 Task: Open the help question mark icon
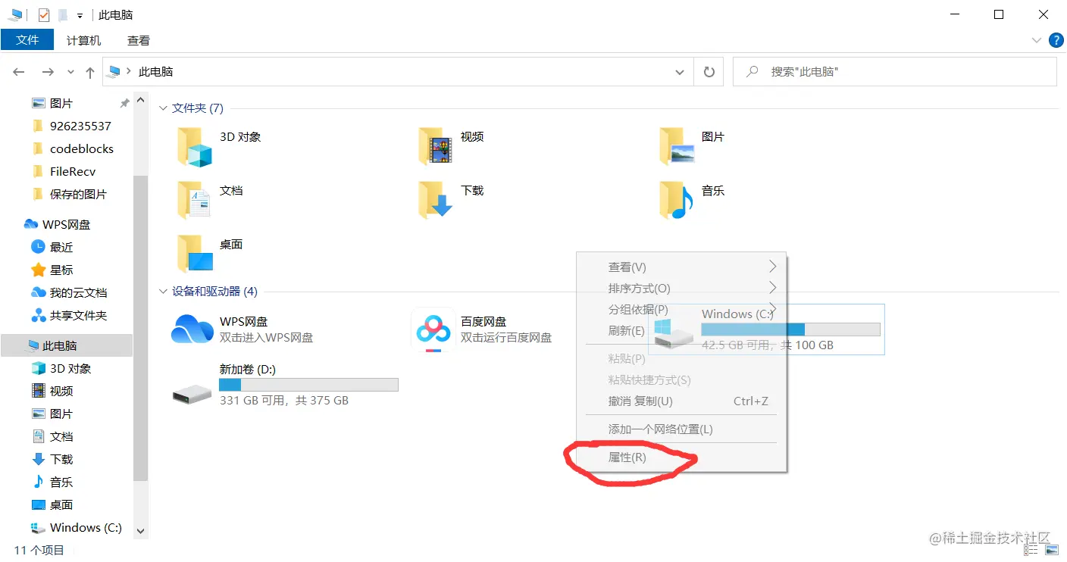(1056, 40)
